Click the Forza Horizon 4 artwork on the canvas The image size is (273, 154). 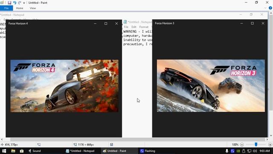[64, 86]
